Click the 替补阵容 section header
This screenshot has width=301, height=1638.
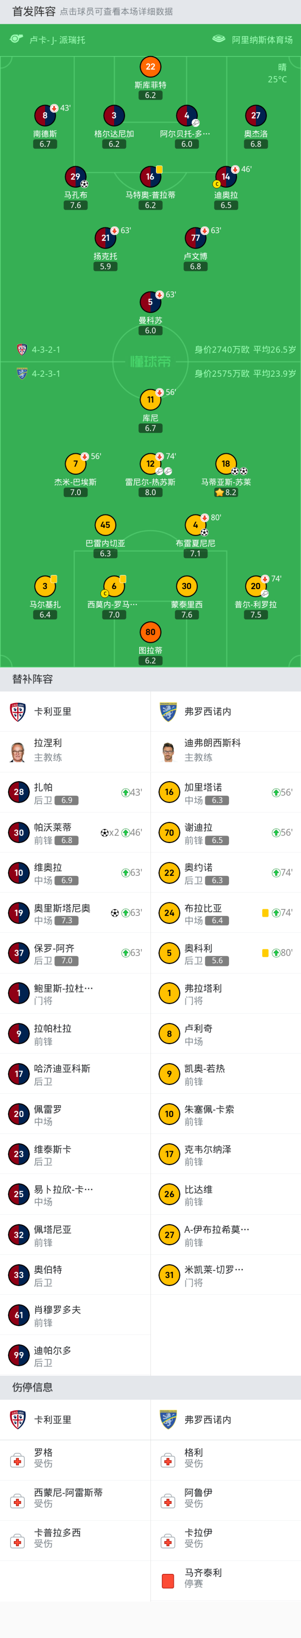pyautogui.click(x=32, y=679)
